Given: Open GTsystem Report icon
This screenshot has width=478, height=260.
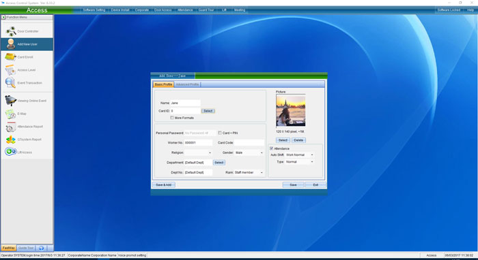Looking at the screenshot, I should pos(10,140).
